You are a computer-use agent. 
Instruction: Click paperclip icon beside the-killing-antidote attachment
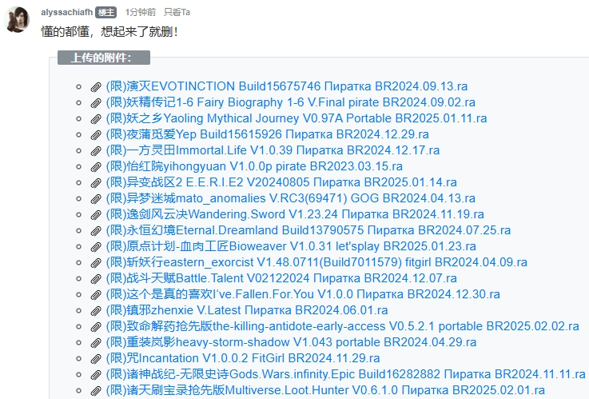tap(96, 327)
